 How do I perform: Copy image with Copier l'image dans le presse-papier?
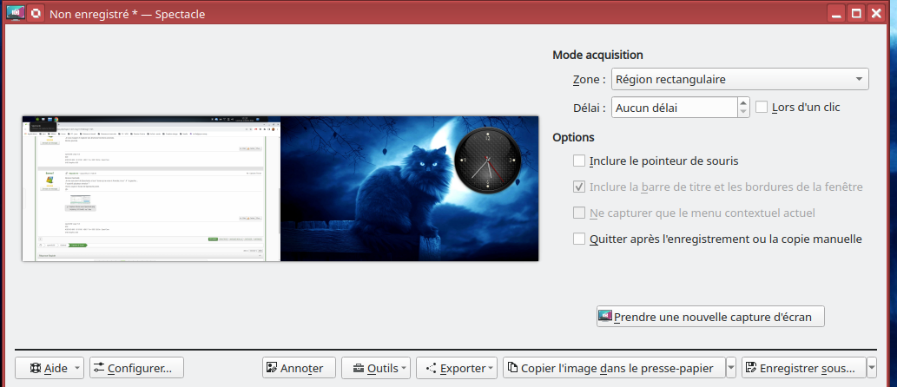614,368
